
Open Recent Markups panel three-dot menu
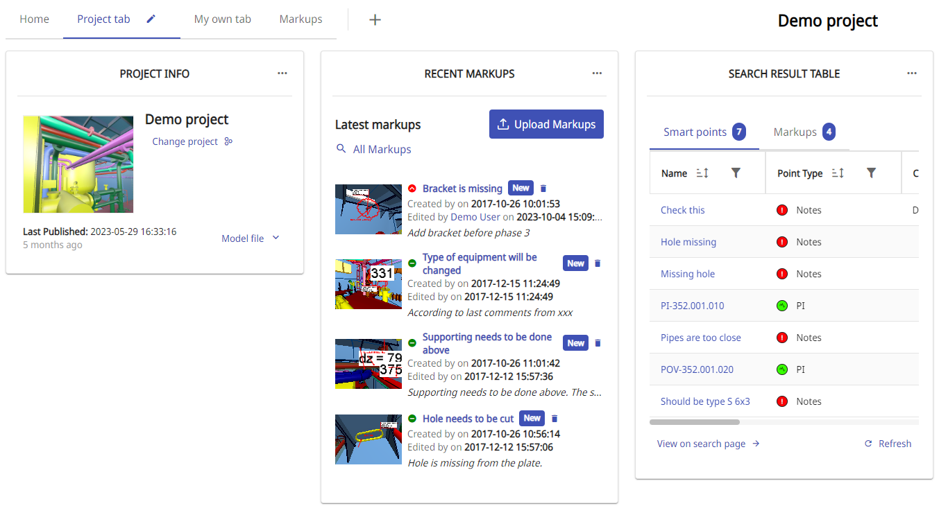[x=597, y=73]
